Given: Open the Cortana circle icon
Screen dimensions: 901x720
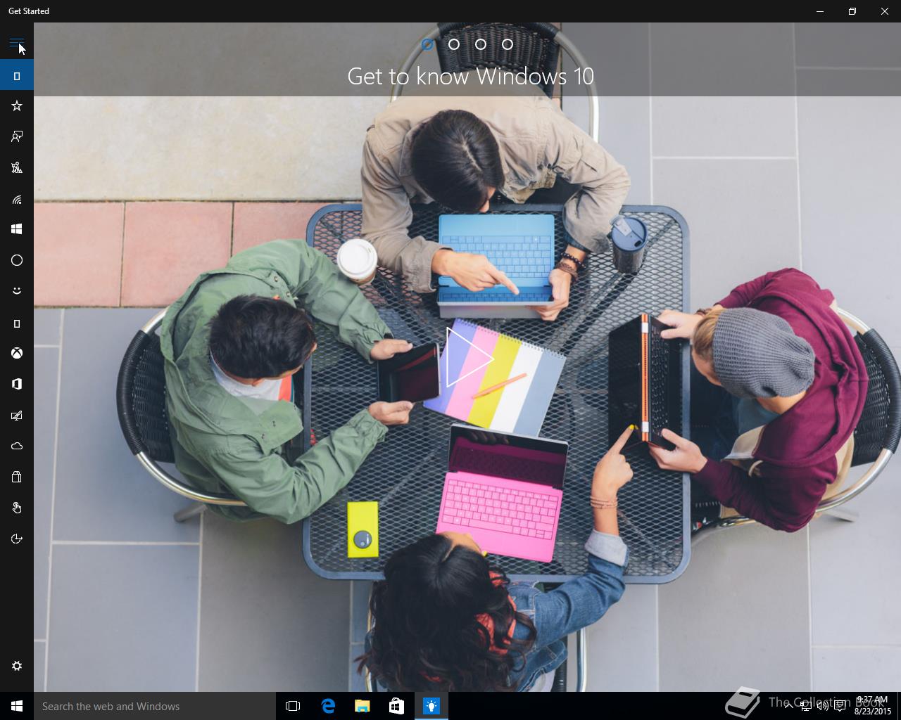Looking at the screenshot, I should [x=17, y=260].
